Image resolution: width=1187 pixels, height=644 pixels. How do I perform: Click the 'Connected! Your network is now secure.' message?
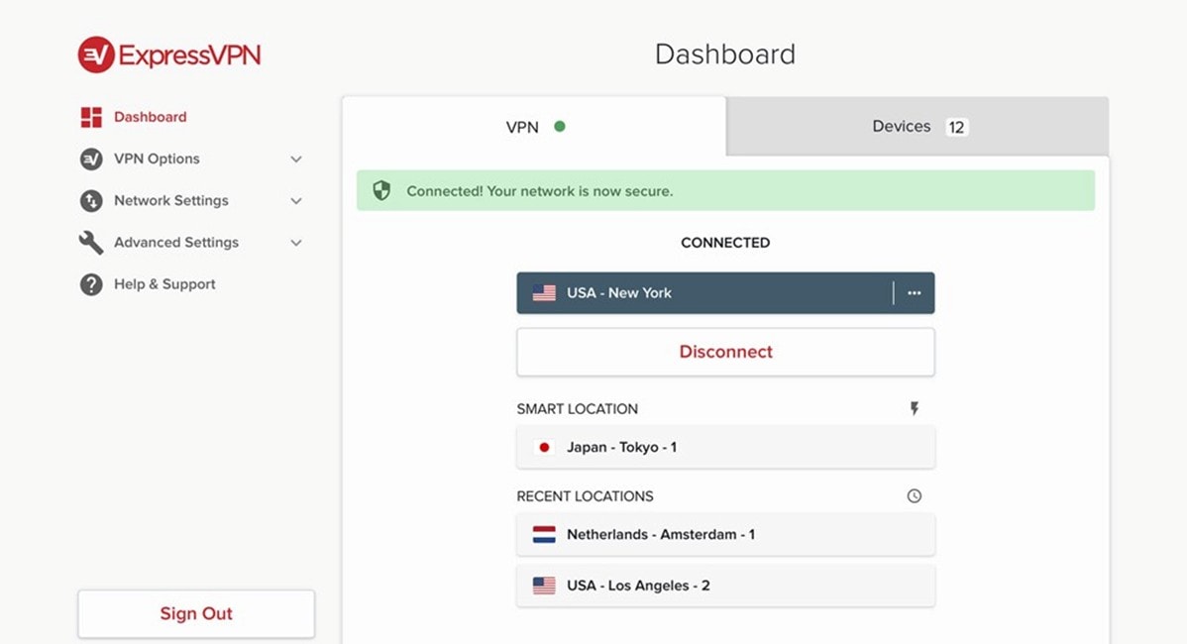point(540,191)
